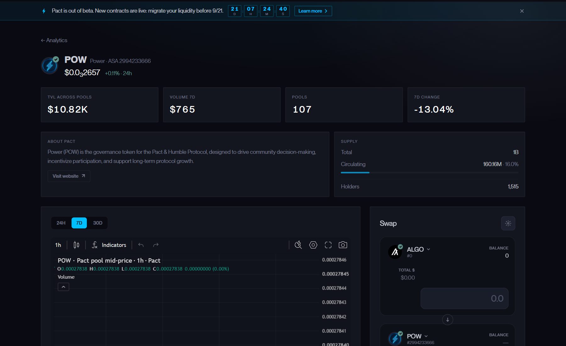The image size is (566, 346).
Task: Click the POOLS count 107
Action: coord(302,109)
